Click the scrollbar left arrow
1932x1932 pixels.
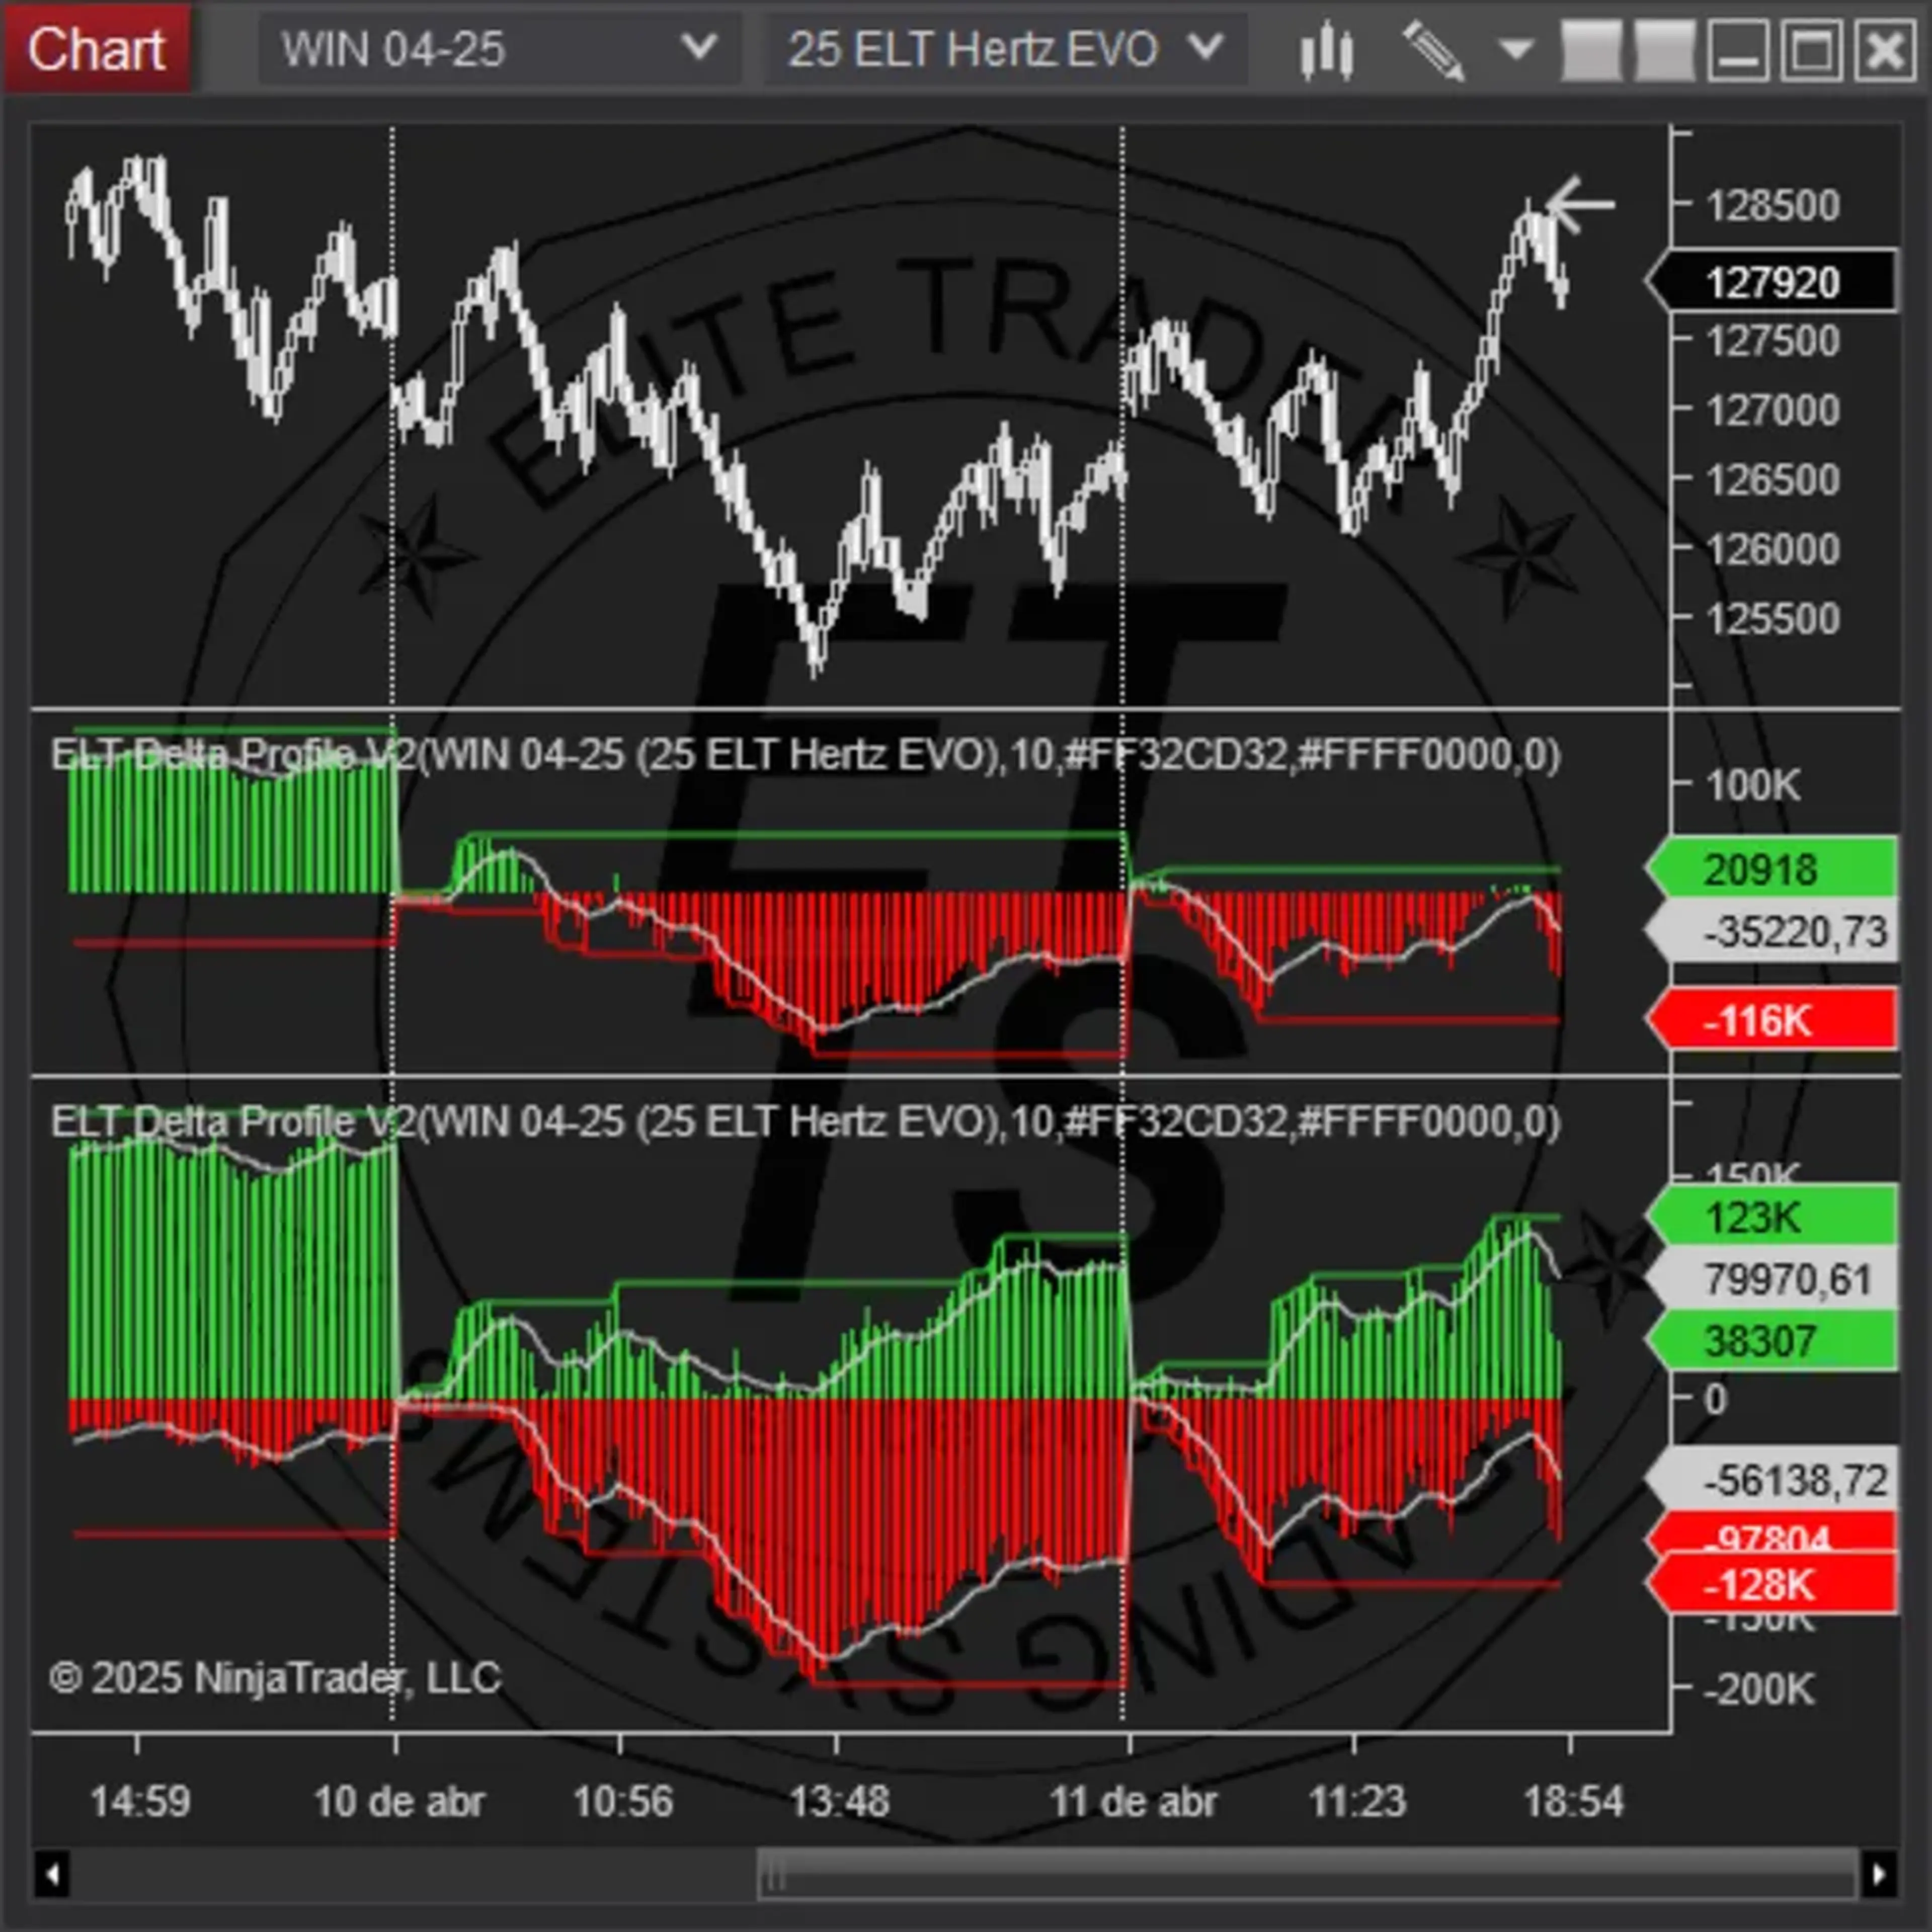[x=52, y=1874]
